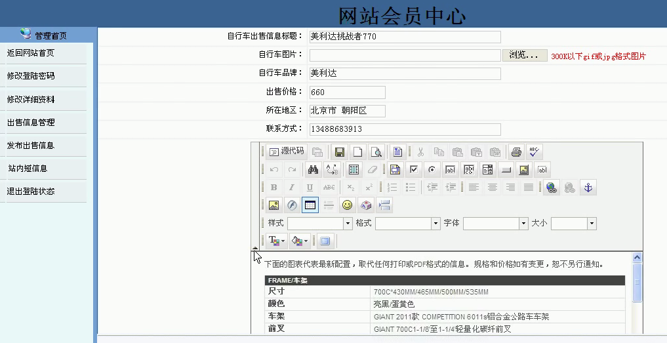Open the 格式 format dropdown

(407, 224)
